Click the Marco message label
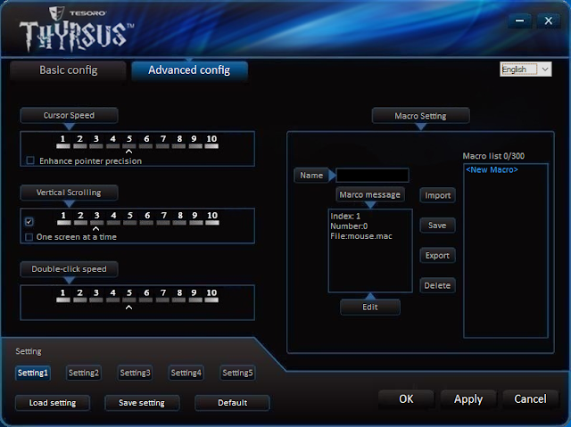571x427 pixels. click(x=370, y=194)
